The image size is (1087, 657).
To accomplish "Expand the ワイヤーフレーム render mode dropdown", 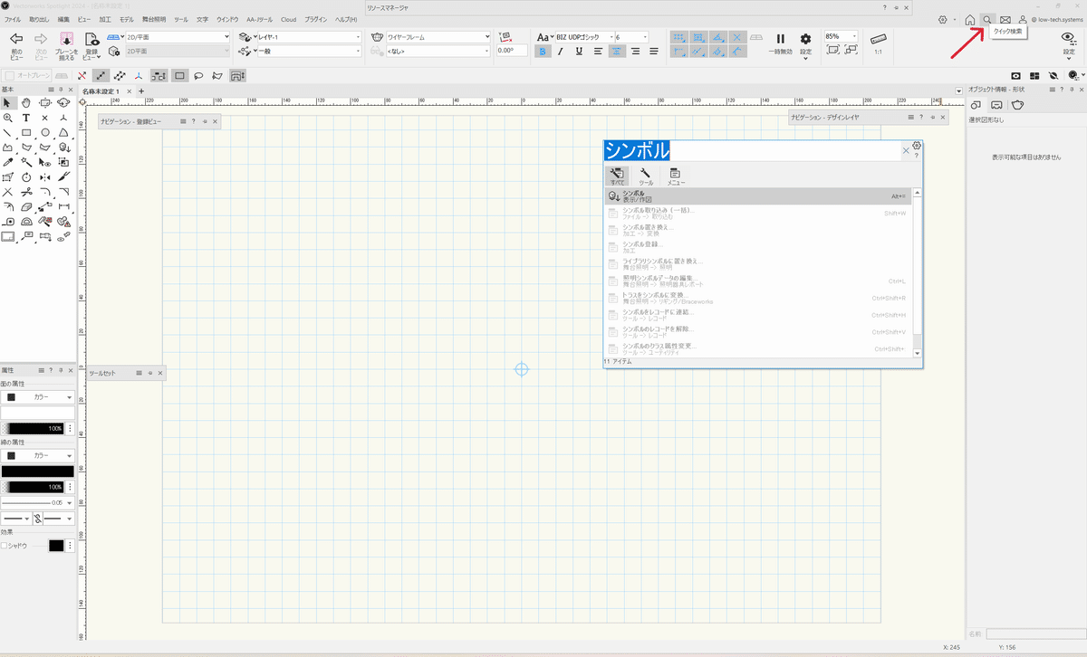I will (438, 37).
